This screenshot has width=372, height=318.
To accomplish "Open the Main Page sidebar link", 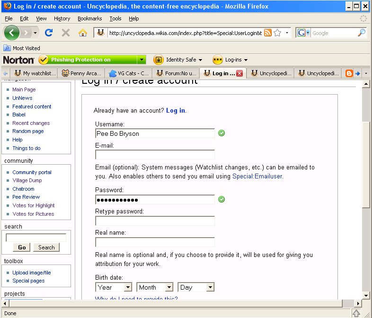I will click(x=24, y=89).
